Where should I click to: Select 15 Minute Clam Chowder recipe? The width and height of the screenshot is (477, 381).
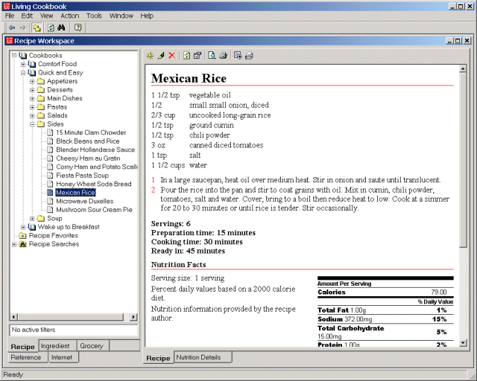[x=91, y=132]
